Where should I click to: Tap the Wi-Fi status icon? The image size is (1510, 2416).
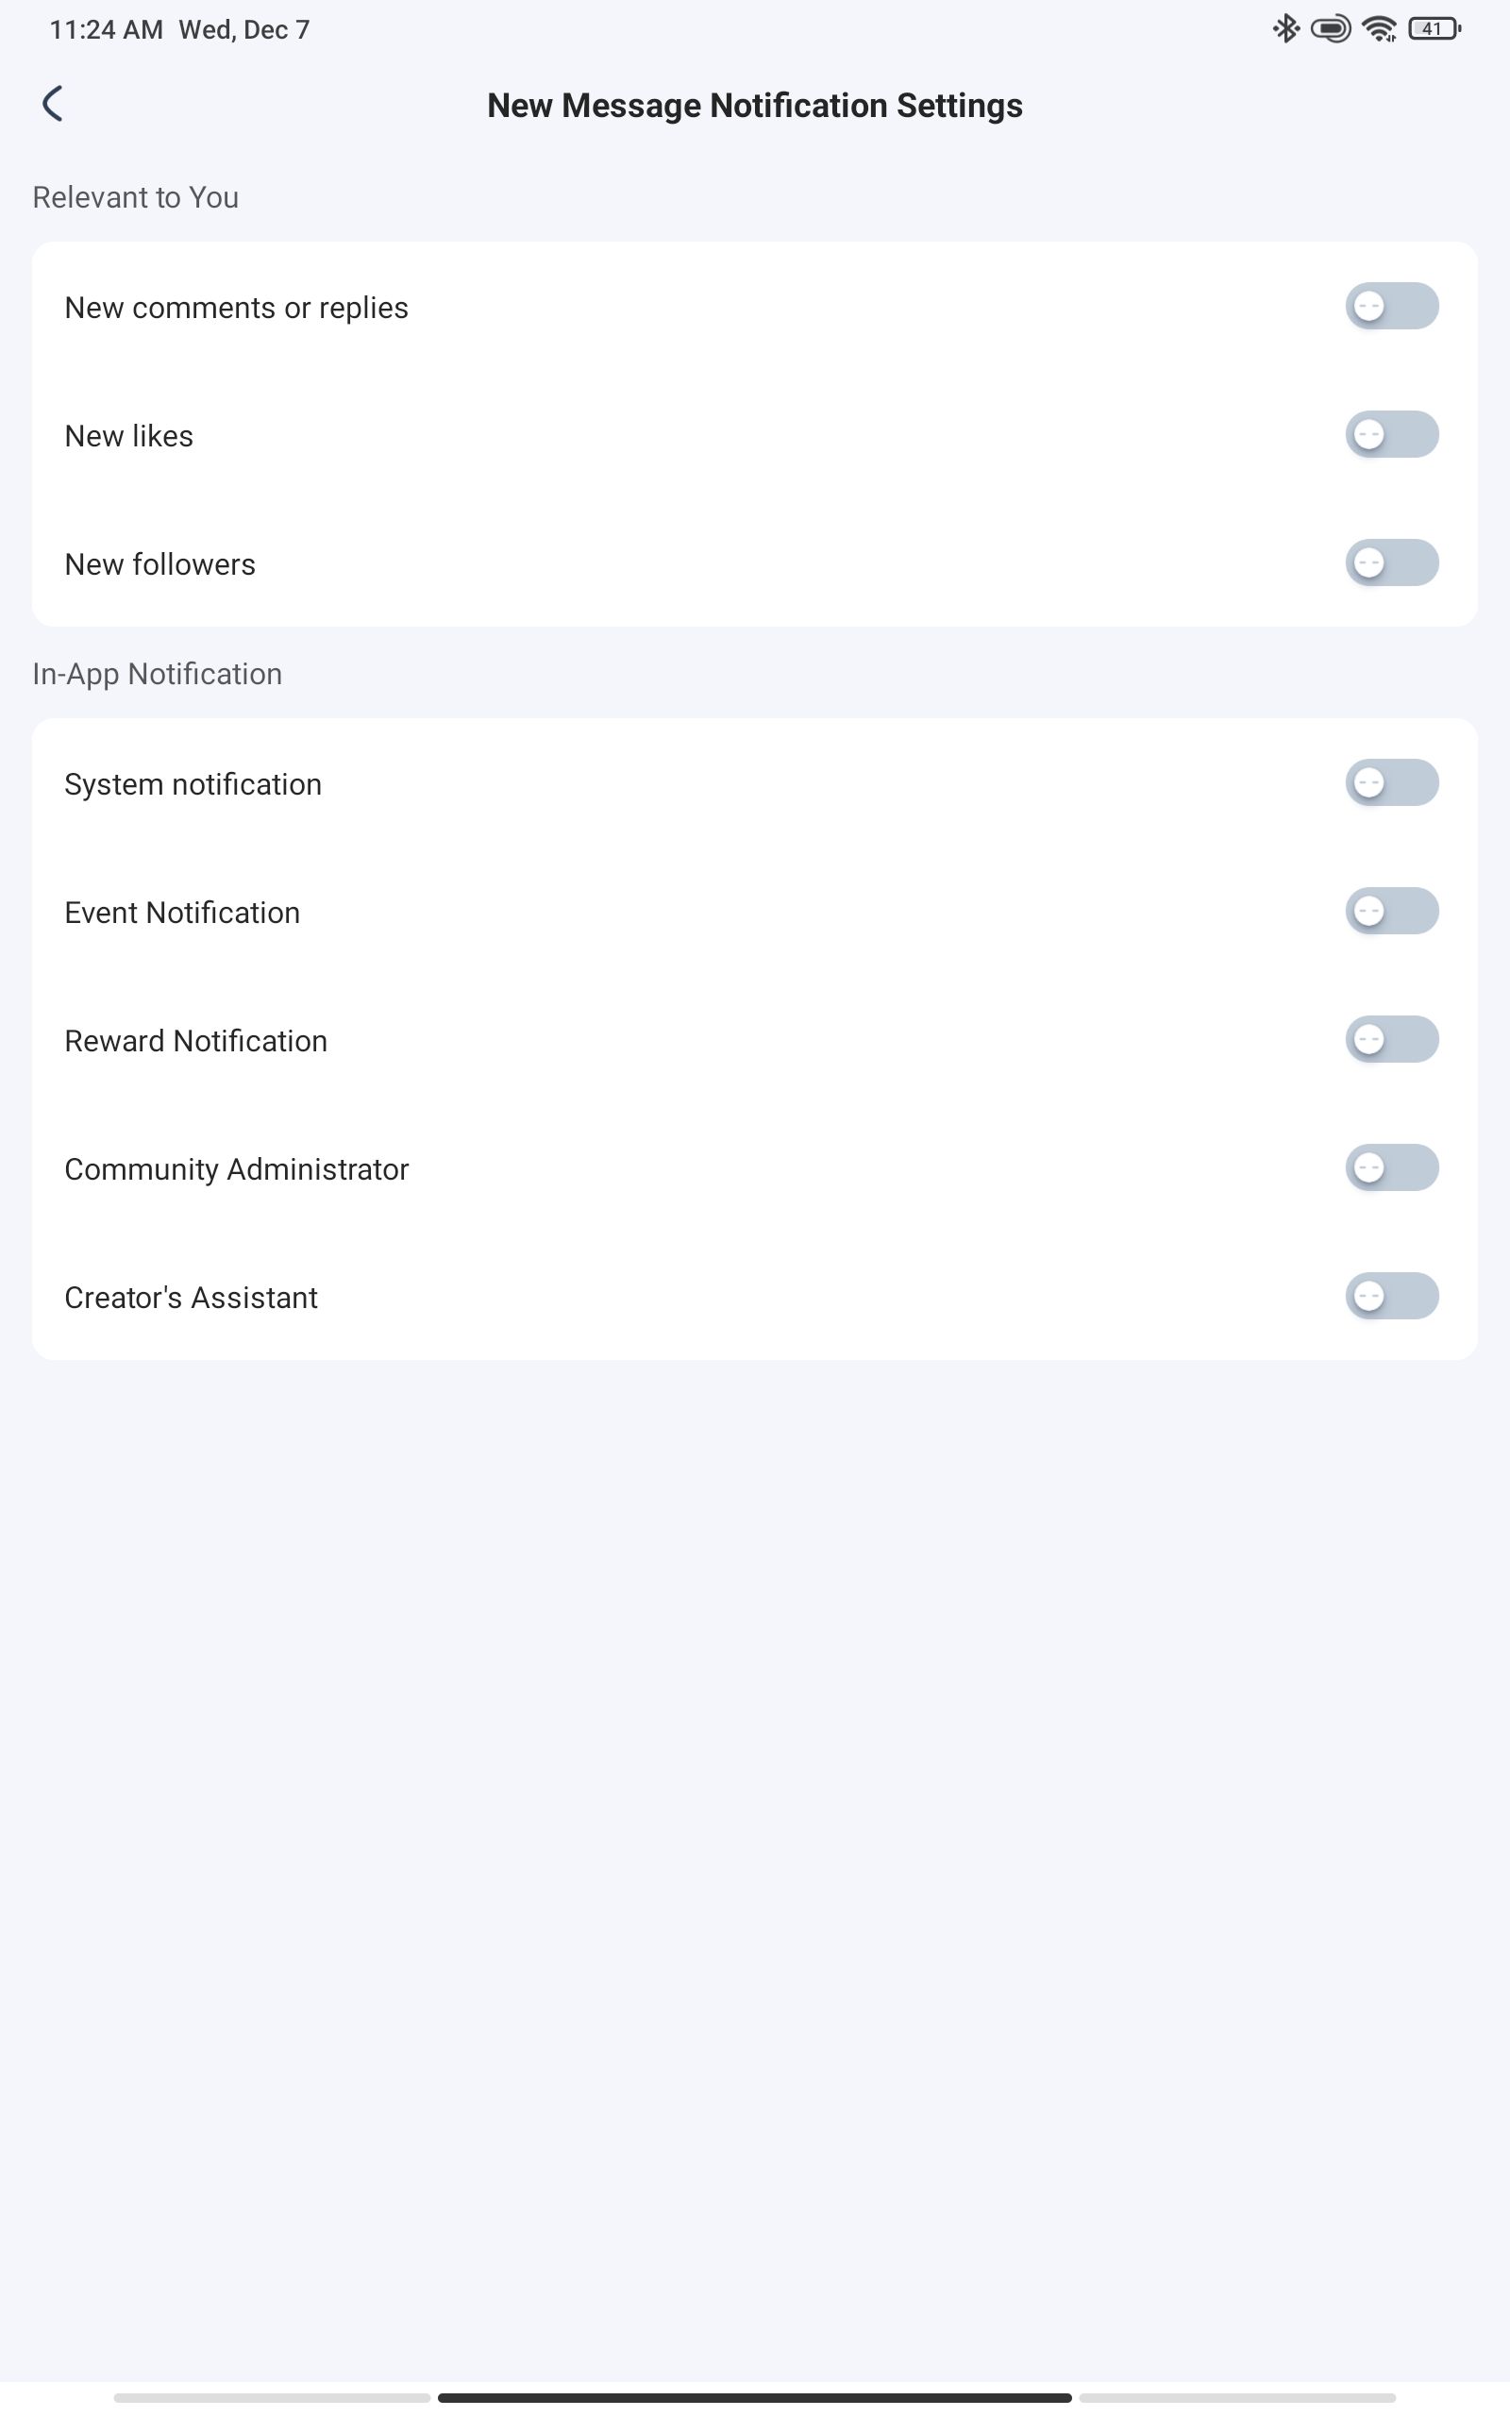coord(1379,29)
